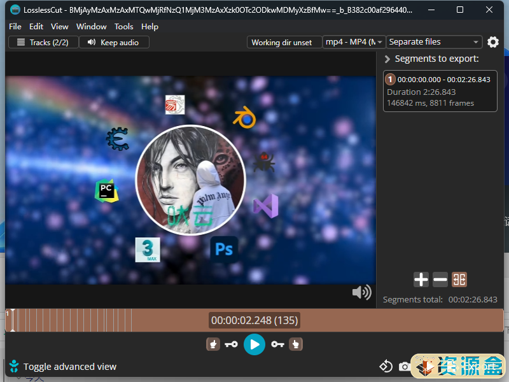Open the View menu

[59, 27]
